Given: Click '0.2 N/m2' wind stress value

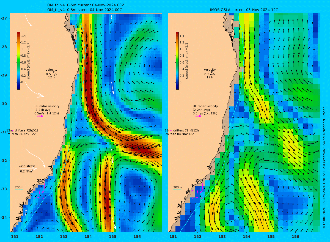Looking at the screenshot, I should [x=27, y=171].
